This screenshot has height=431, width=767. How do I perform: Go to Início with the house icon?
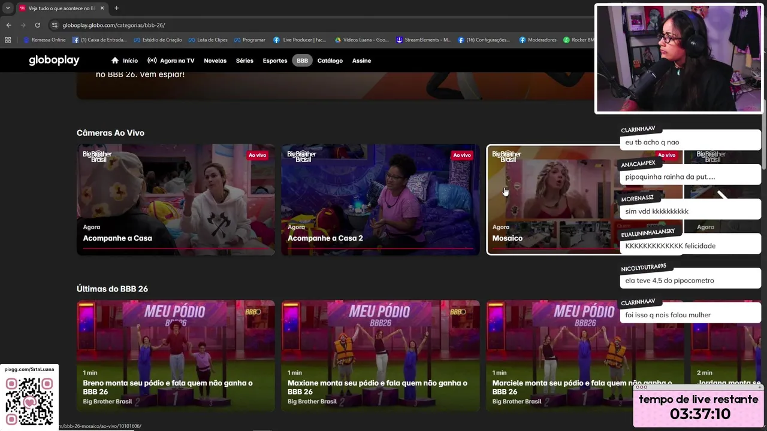pos(125,60)
